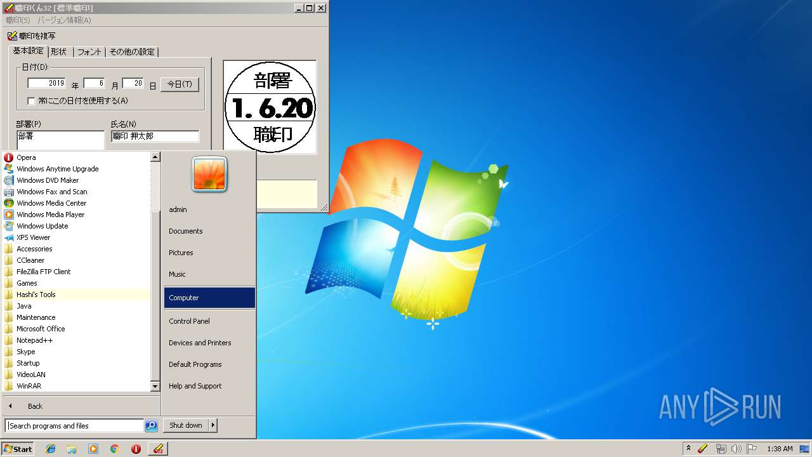Open the 職印(S) menu

coord(18,20)
